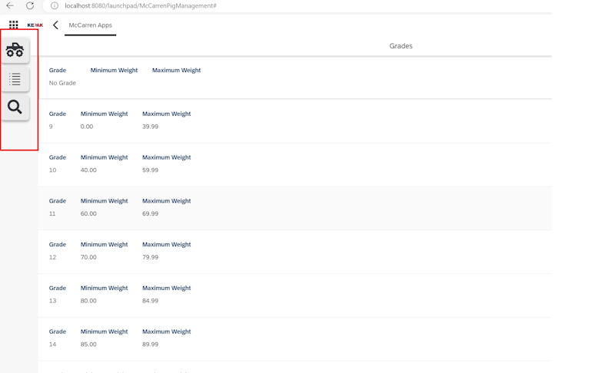Open the app grid launcher icon
615x373 pixels.
(x=14, y=25)
